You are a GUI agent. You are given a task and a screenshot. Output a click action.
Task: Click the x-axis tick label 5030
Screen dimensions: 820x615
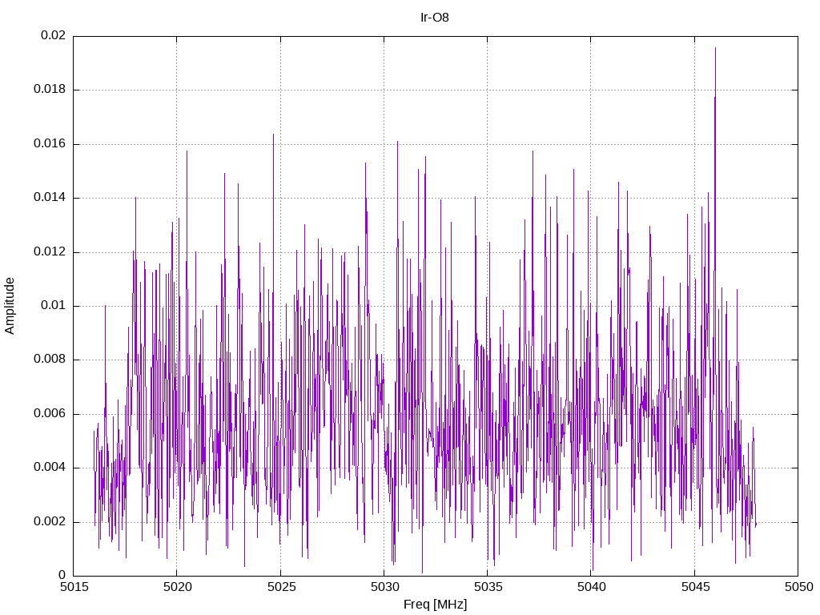pyautogui.click(x=384, y=587)
